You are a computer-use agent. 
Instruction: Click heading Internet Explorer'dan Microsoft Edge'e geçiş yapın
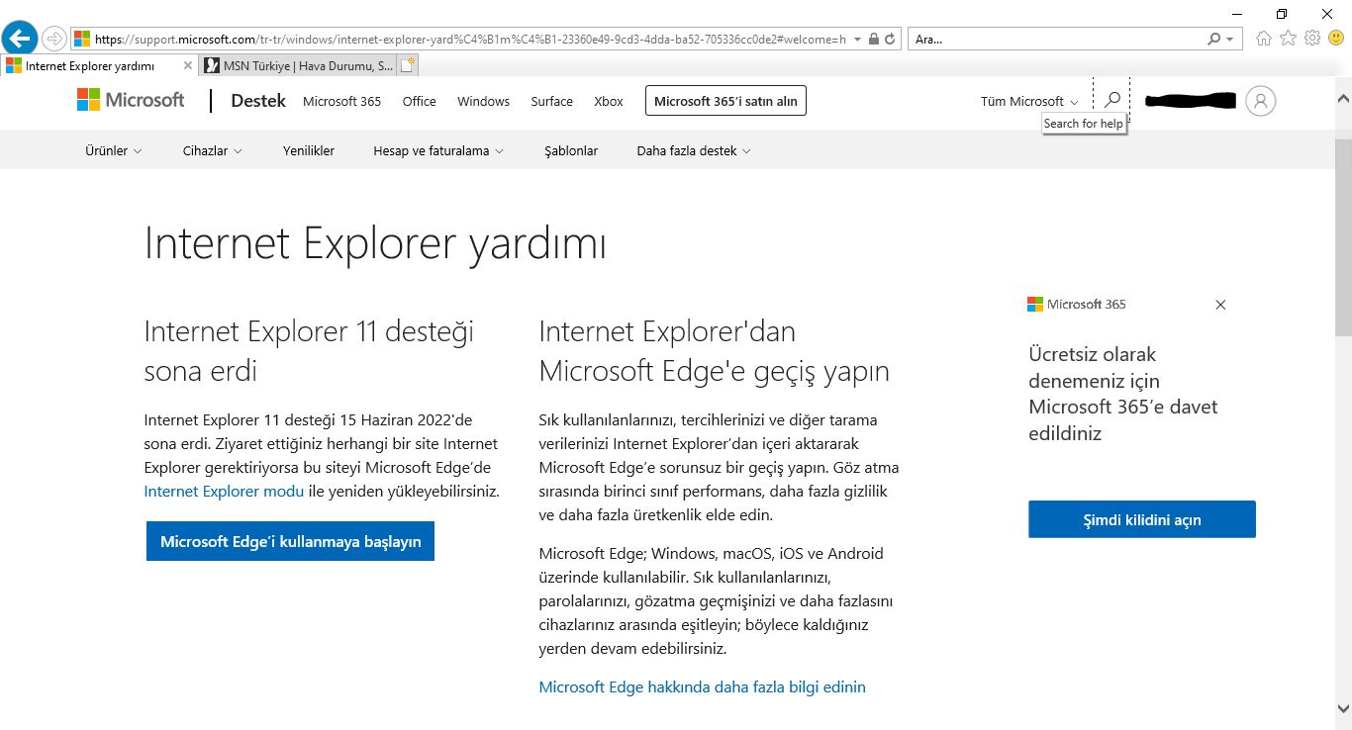coord(715,350)
